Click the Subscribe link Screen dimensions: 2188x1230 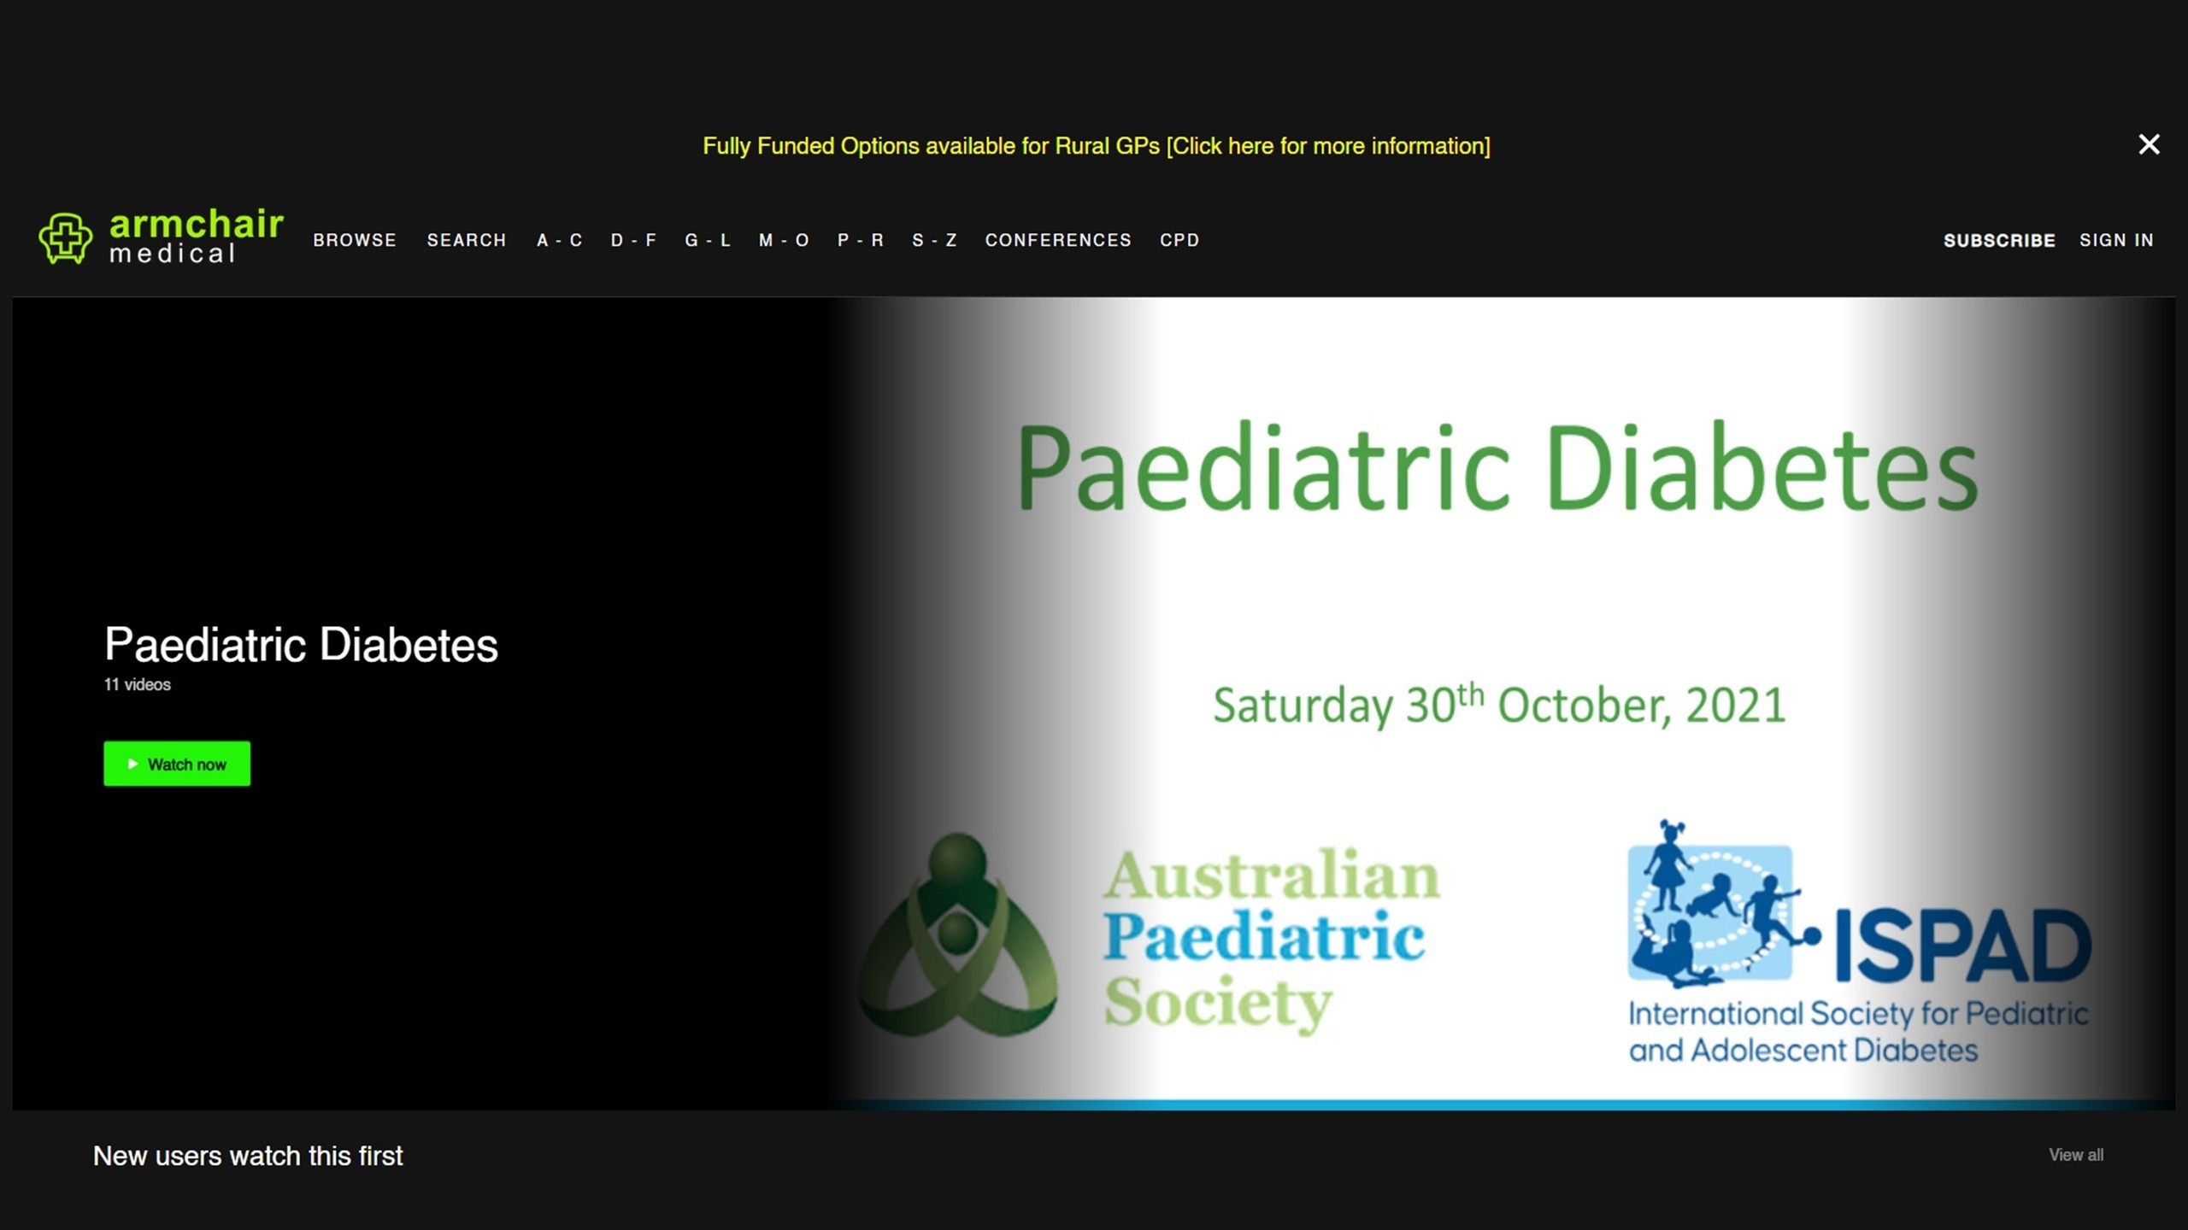point(1999,241)
